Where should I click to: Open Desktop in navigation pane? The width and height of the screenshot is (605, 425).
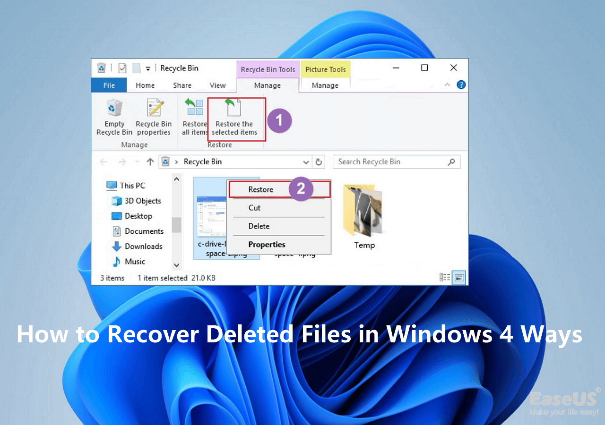(132, 216)
